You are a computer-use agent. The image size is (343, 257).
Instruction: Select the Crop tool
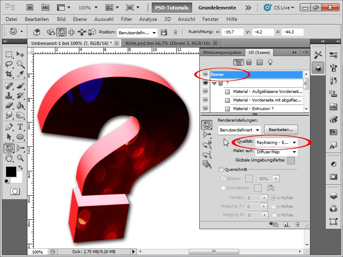9,74
